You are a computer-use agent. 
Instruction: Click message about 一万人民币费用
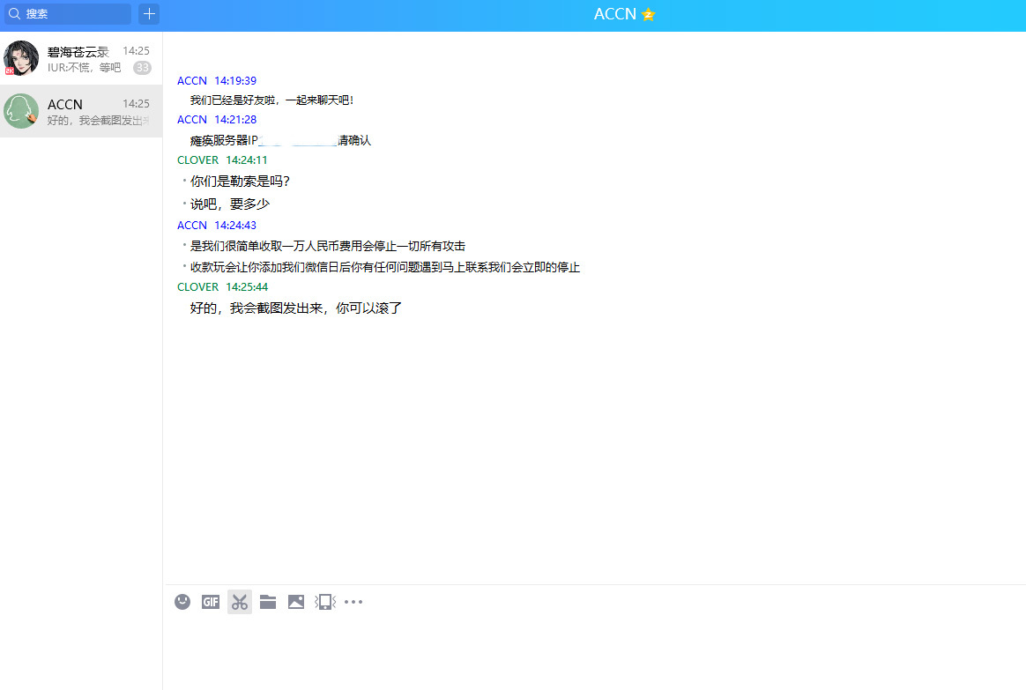click(x=327, y=246)
